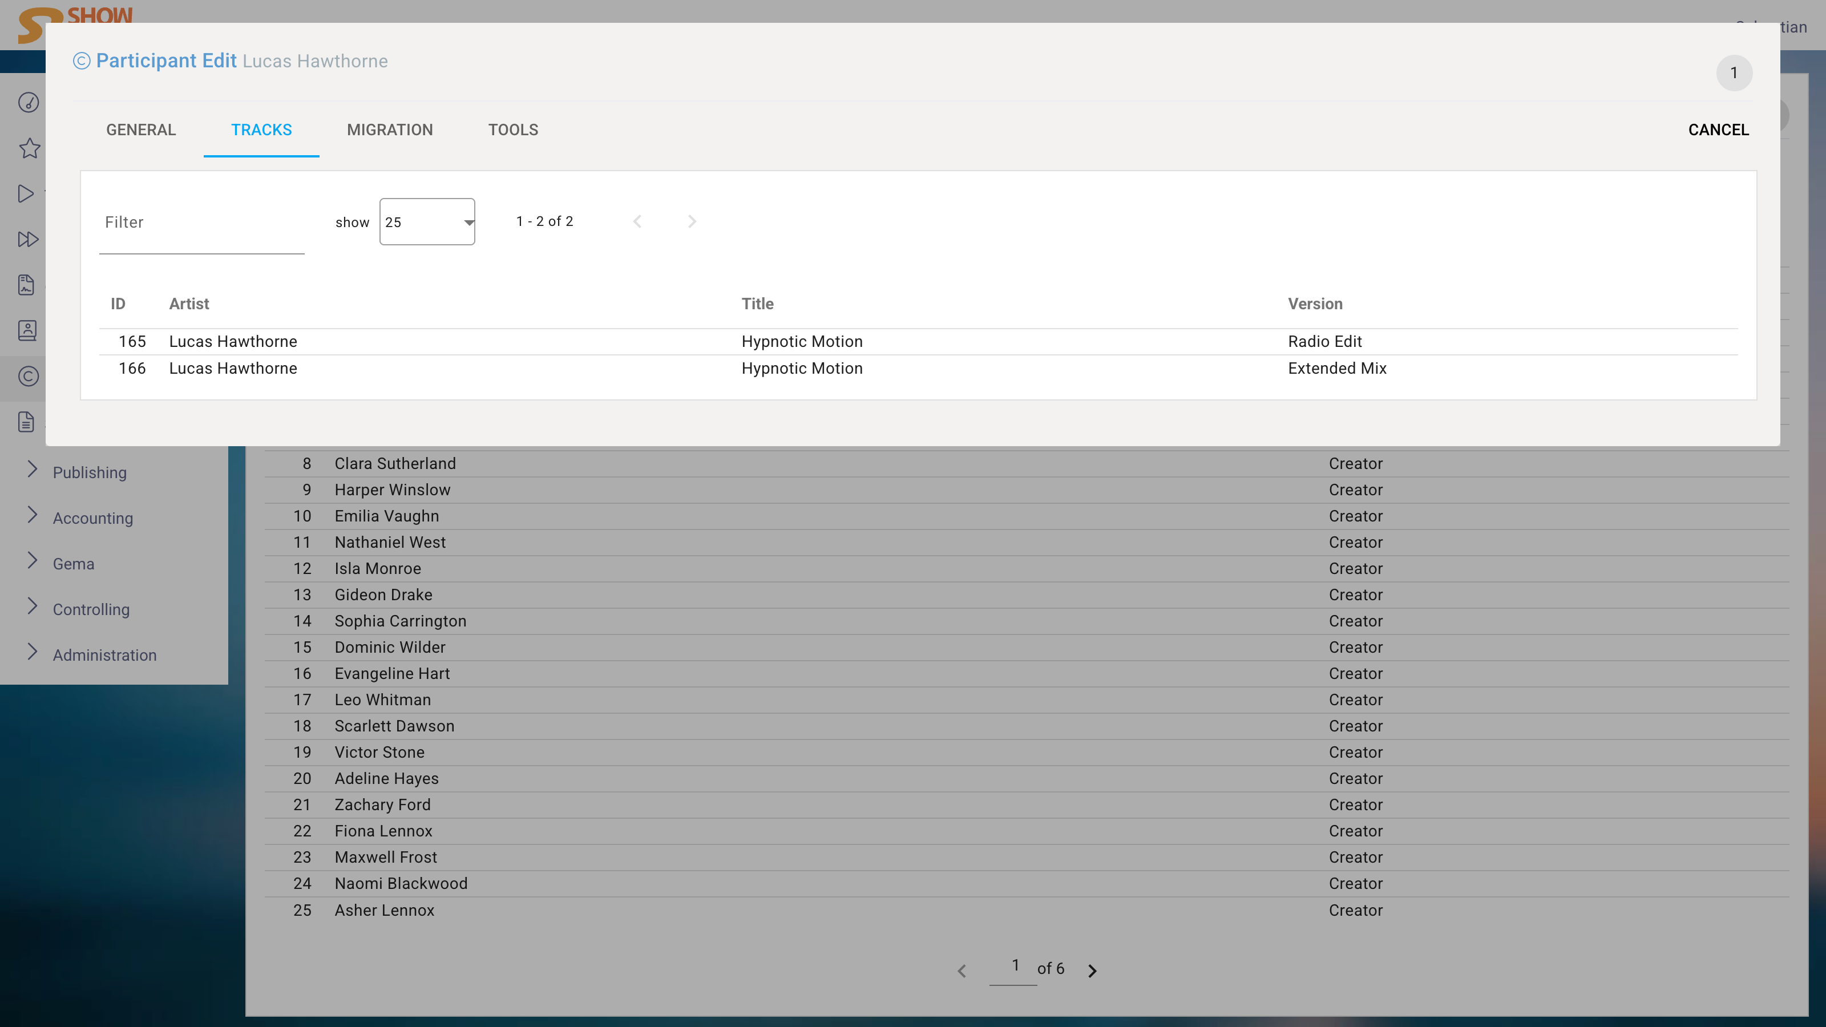Expand the Publishing section
Image resolution: width=1826 pixels, height=1027 pixels.
90,472
